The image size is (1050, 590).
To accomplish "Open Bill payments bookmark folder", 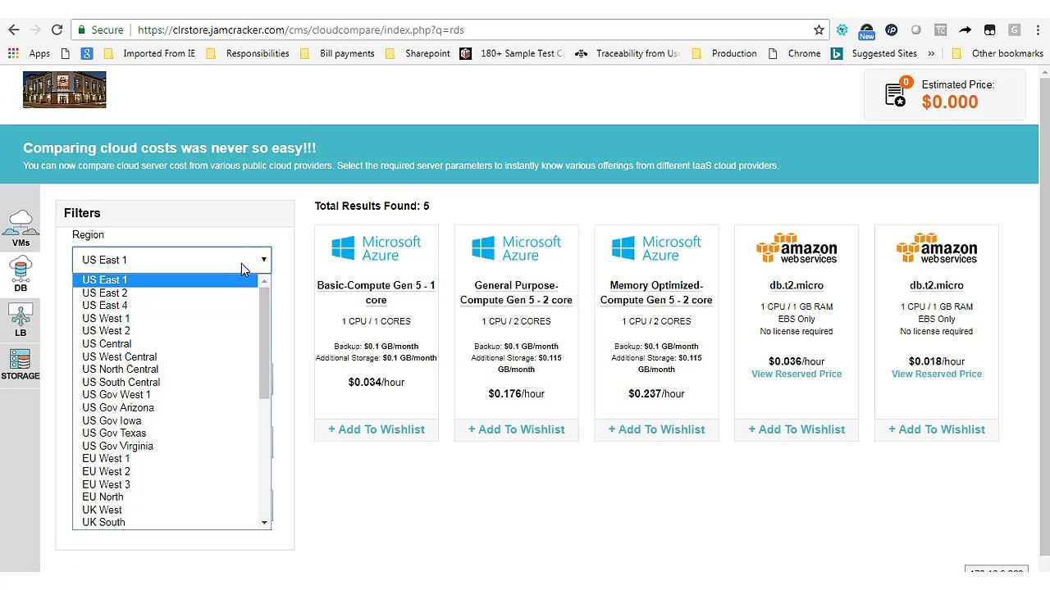I will pyautogui.click(x=338, y=53).
